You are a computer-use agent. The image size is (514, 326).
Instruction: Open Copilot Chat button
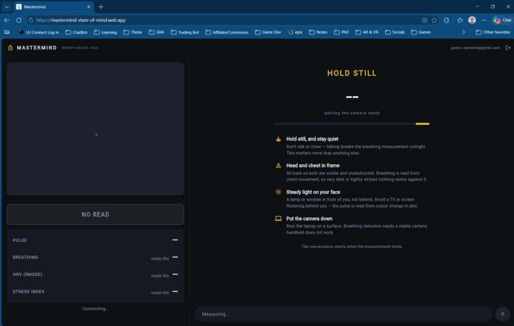(x=502, y=20)
